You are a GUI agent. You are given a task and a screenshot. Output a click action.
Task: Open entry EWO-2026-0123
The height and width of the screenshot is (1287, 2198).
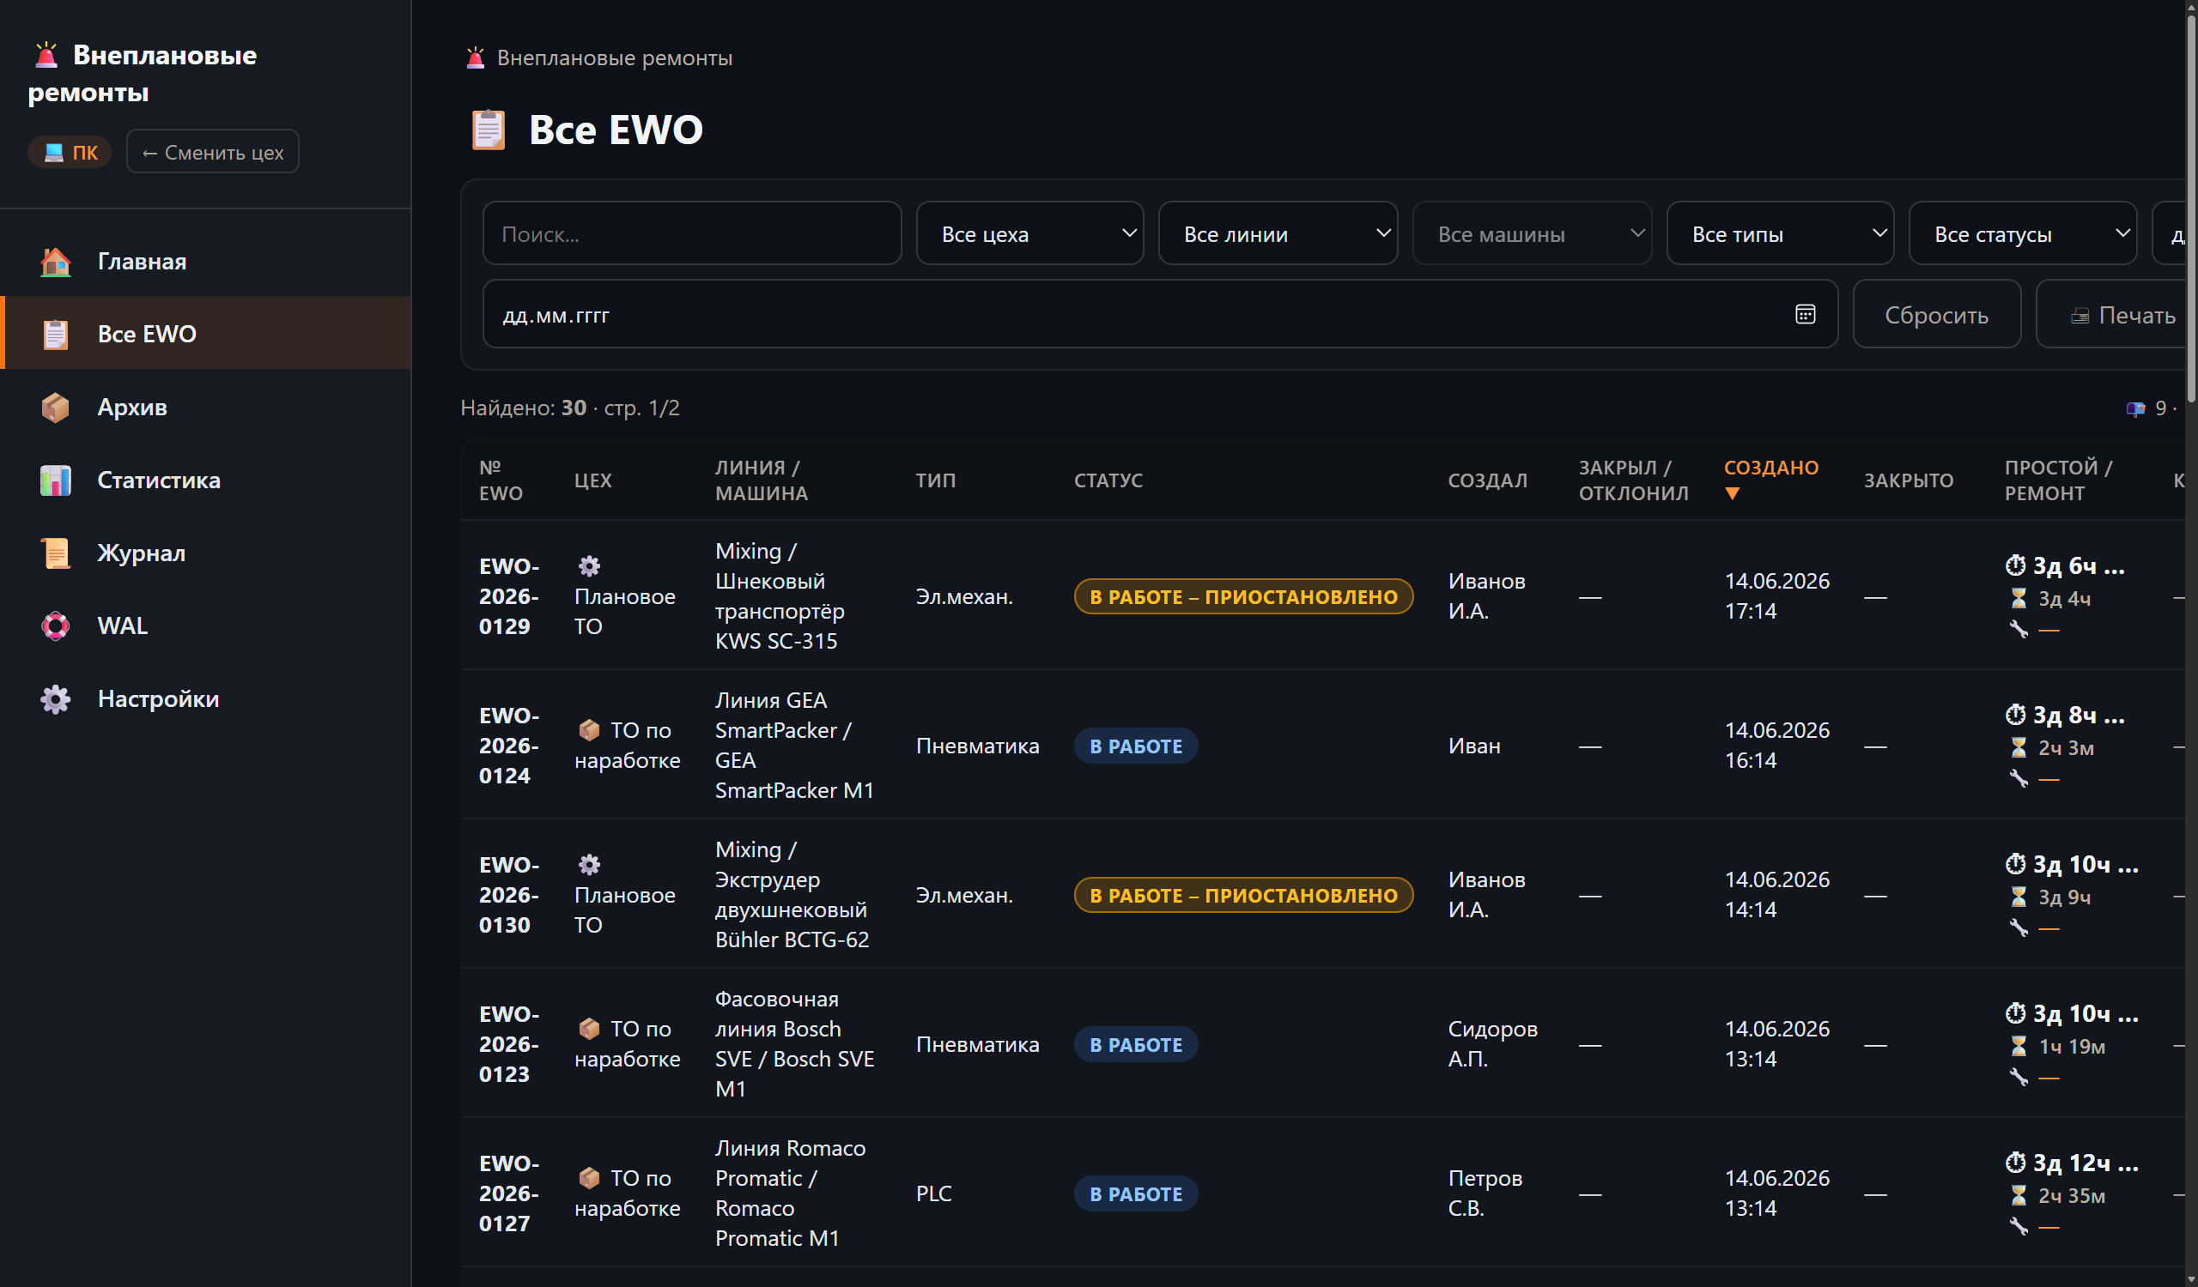click(508, 1044)
